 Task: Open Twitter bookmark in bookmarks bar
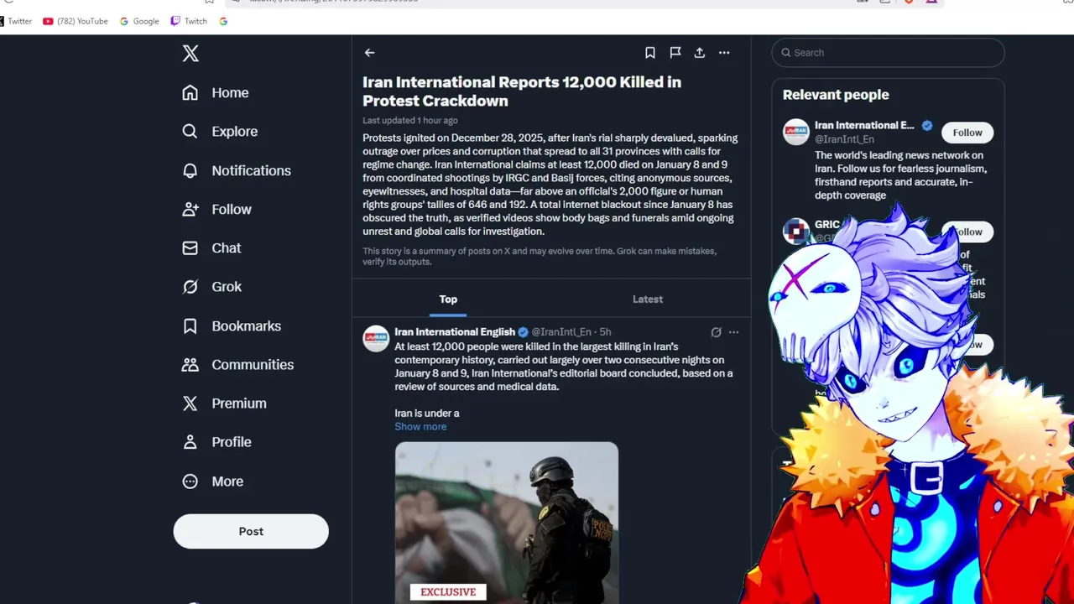coord(15,21)
